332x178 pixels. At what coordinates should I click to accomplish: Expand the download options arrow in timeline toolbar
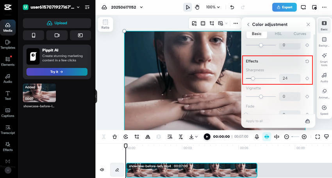pyautogui.click(x=196, y=137)
